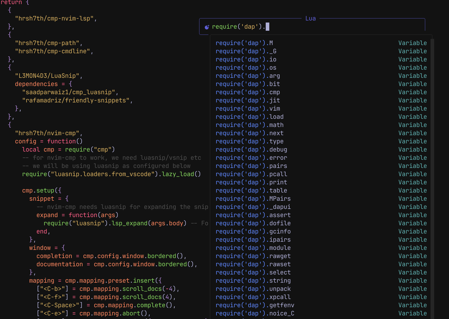The width and height of the screenshot is (449, 319).
Task: Pick the require('dap').debug suggestion
Action: [251, 150]
